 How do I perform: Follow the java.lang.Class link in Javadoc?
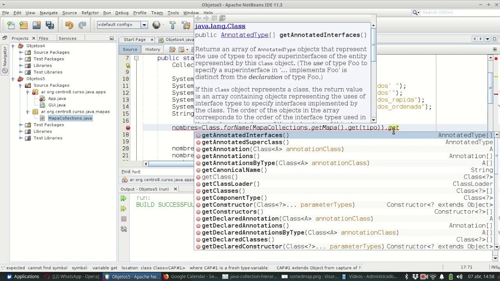[x=220, y=26]
